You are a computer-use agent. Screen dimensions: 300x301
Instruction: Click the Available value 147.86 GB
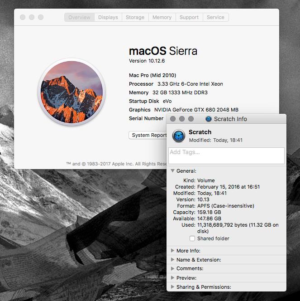209,218
